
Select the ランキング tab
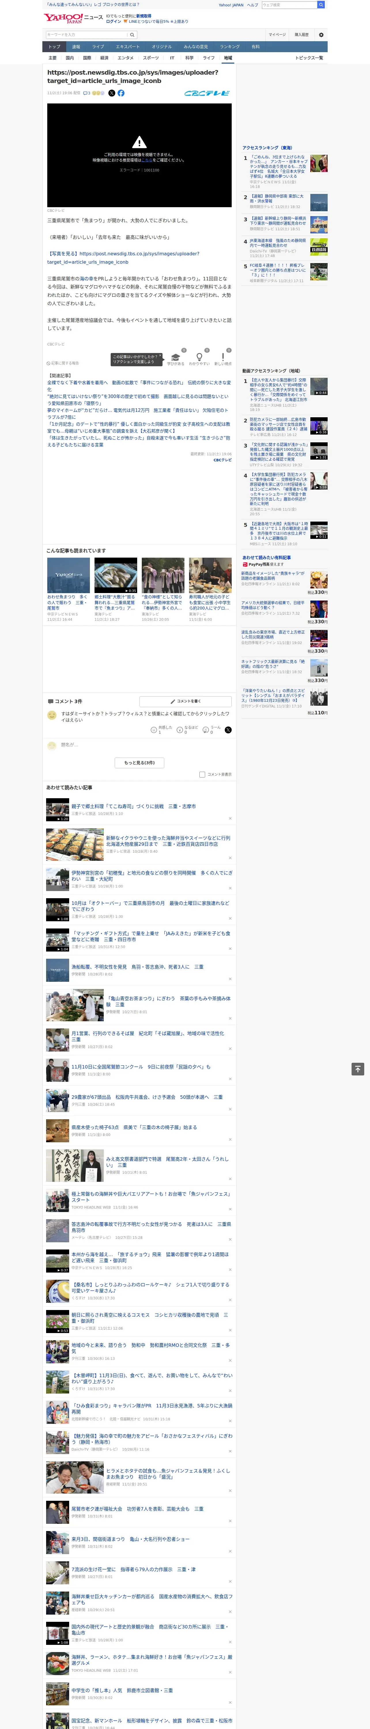click(230, 47)
